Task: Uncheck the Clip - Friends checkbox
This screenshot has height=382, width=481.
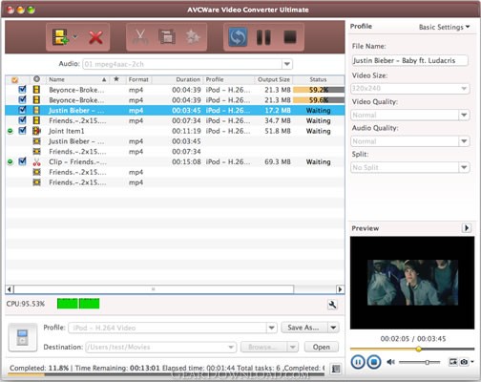Action: pyautogui.click(x=22, y=161)
